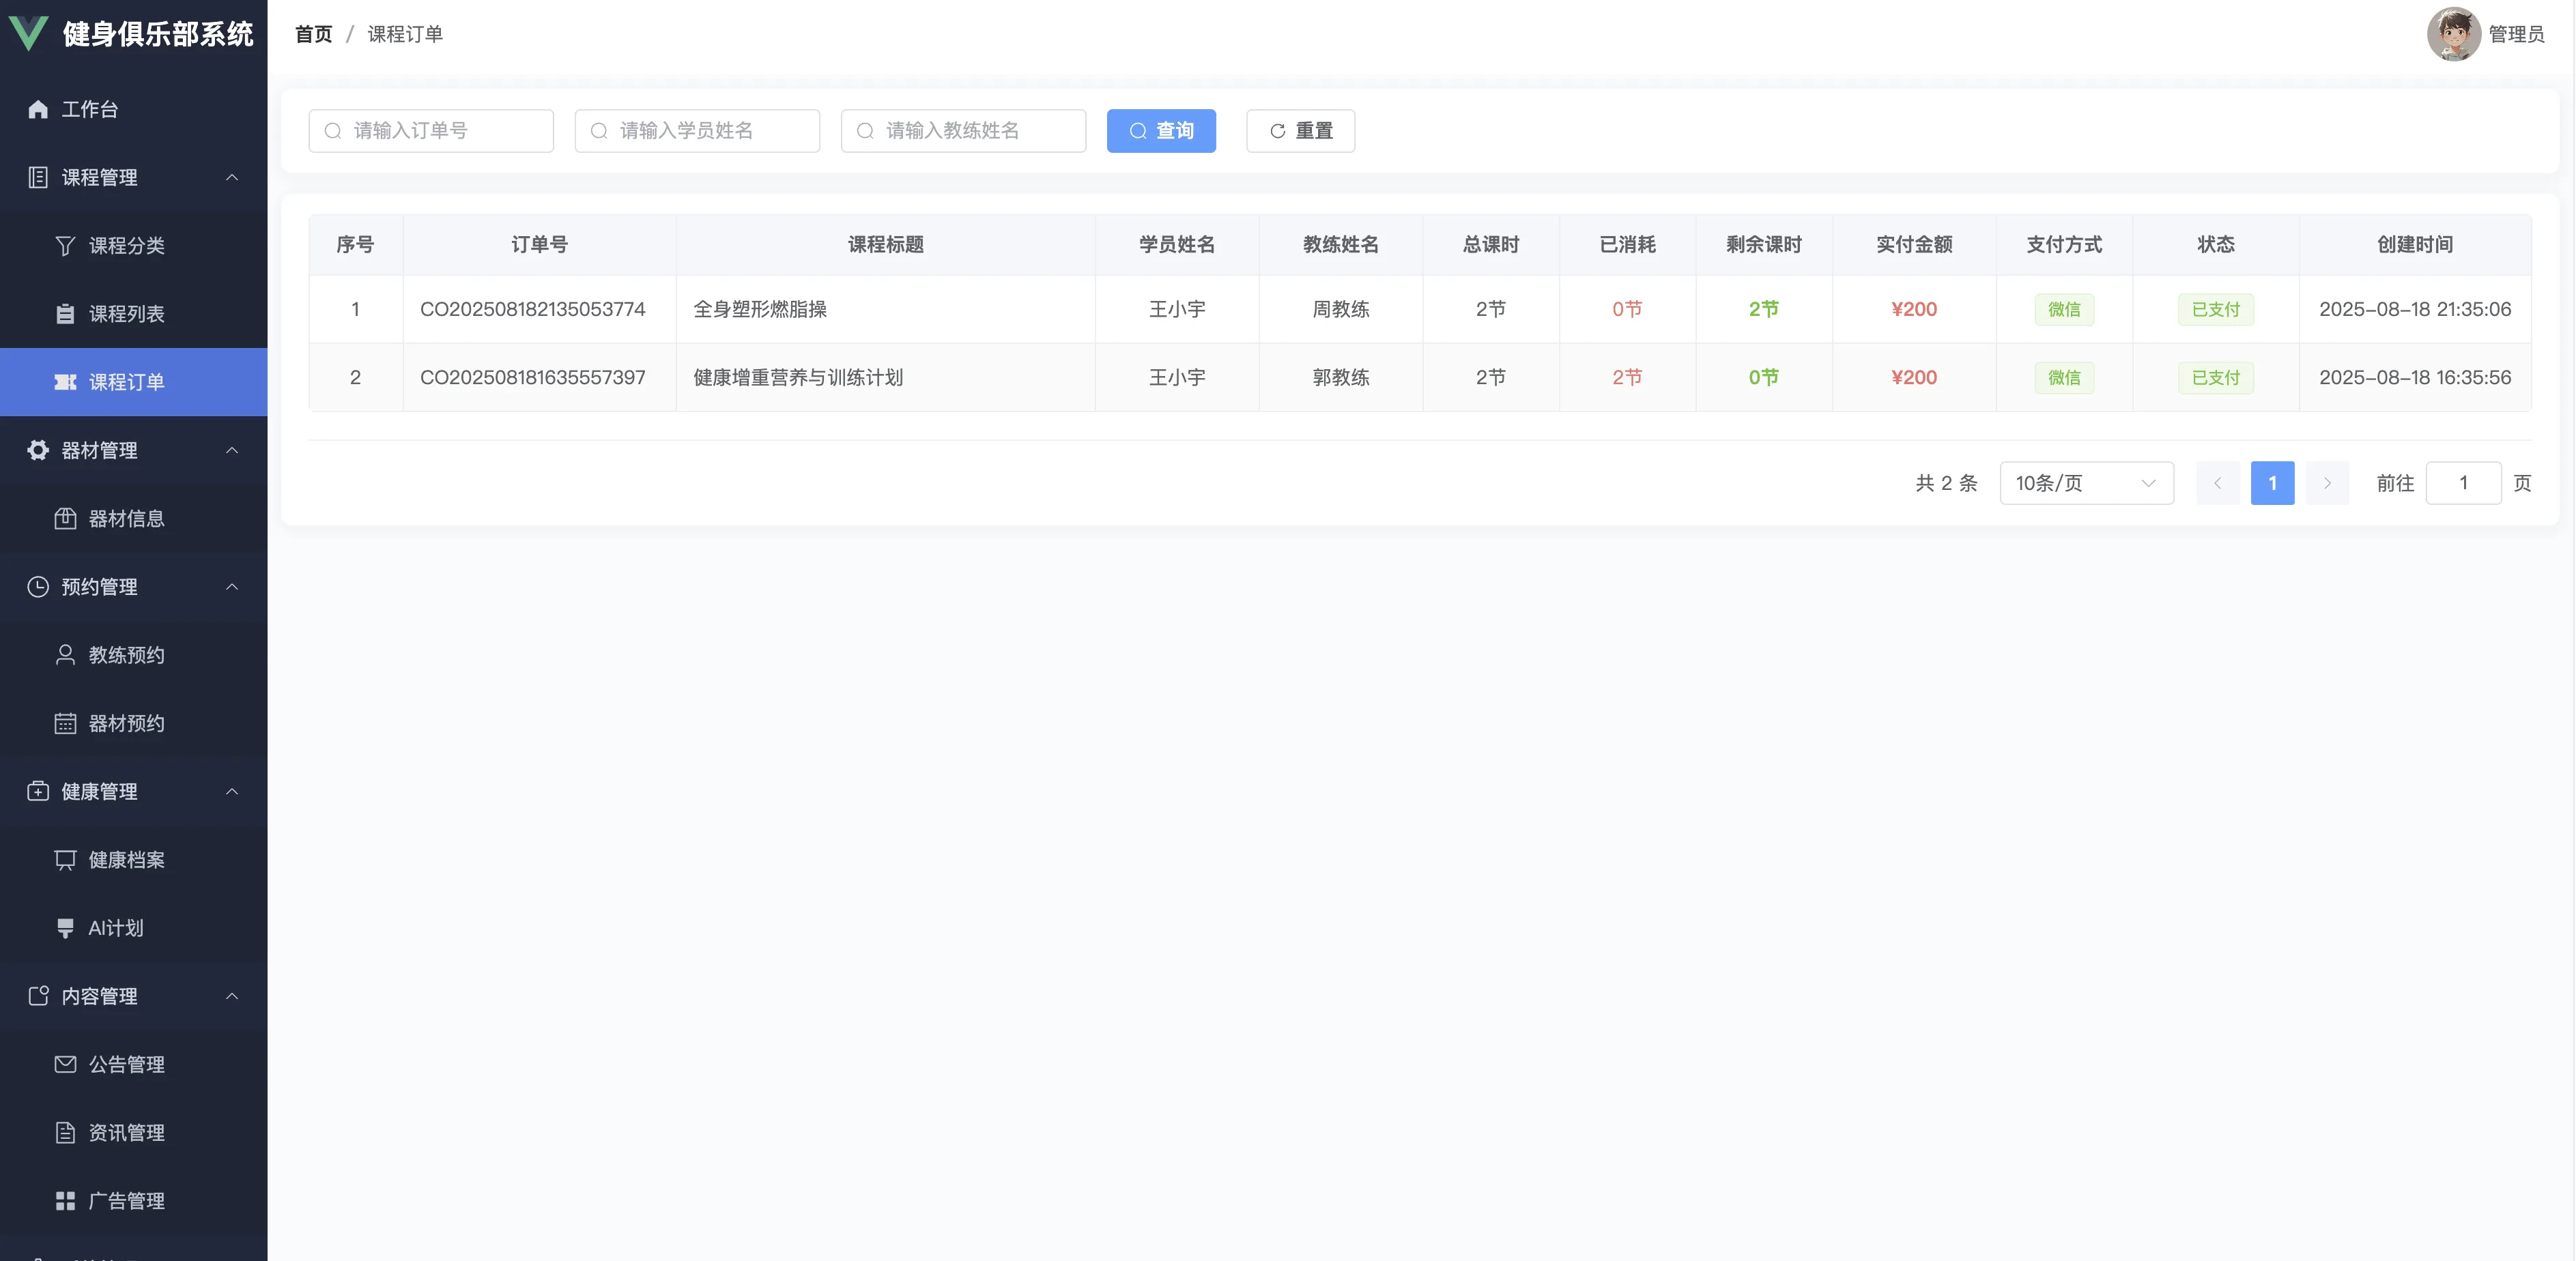Click the clipboard icon beside 课程列表
Screen dimensions: 2576x1261
click(65, 314)
